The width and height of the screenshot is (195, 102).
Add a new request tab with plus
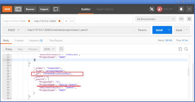pyautogui.click(x=66, y=21)
